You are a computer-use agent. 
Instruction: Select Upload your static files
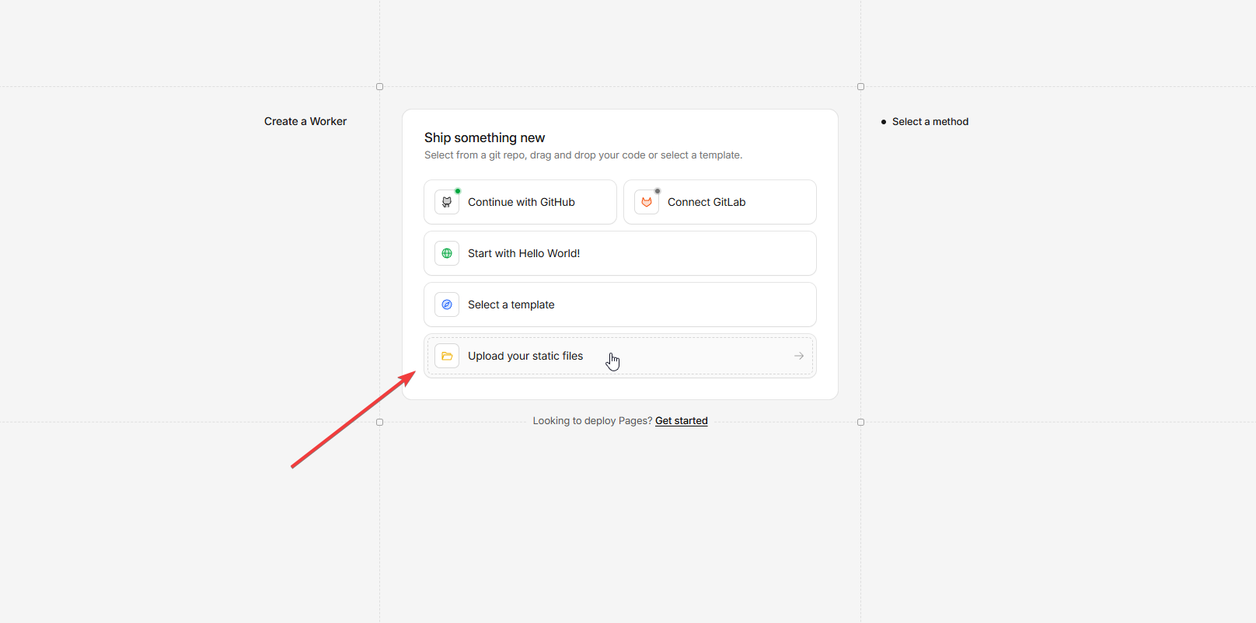pyautogui.click(x=525, y=356)
